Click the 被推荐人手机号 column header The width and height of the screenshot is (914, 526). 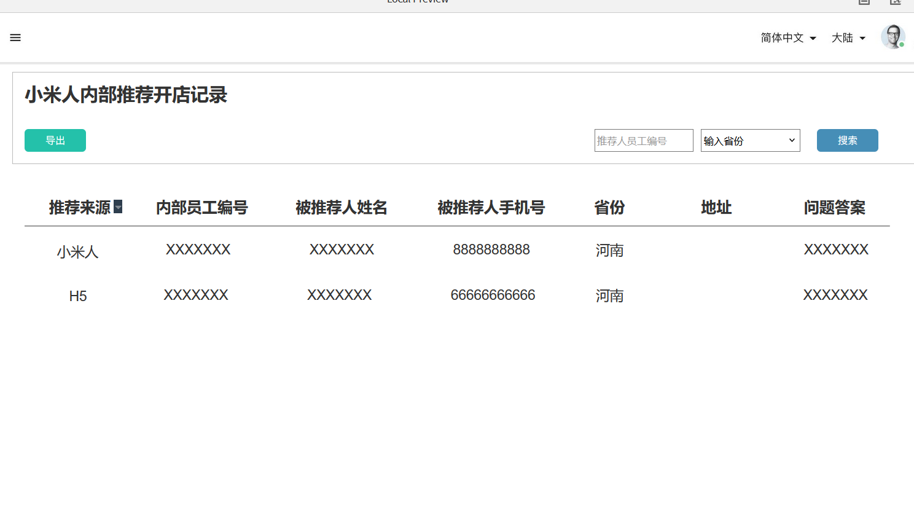click(491, 208)
